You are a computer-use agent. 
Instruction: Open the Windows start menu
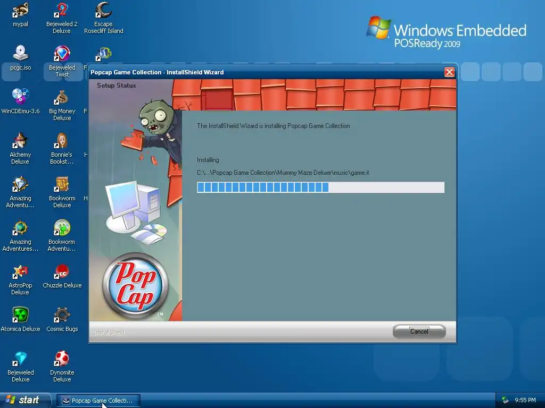25,400
